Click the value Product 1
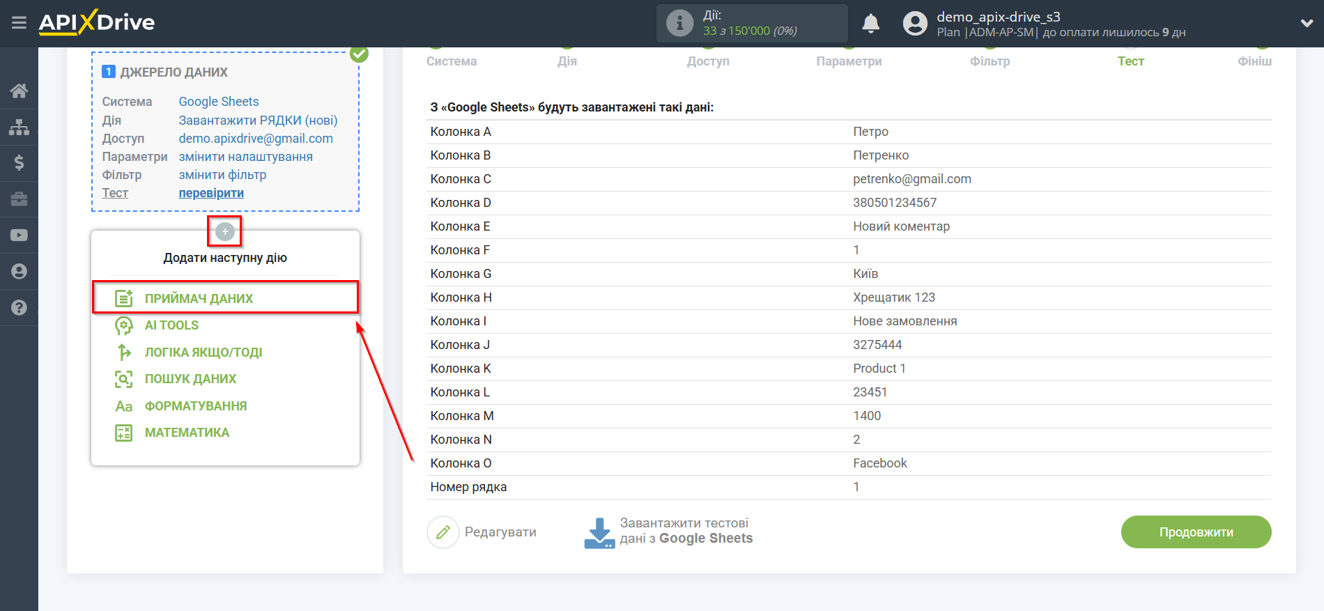The width and height of the screenshot is (1324, 611). (879, 369)
